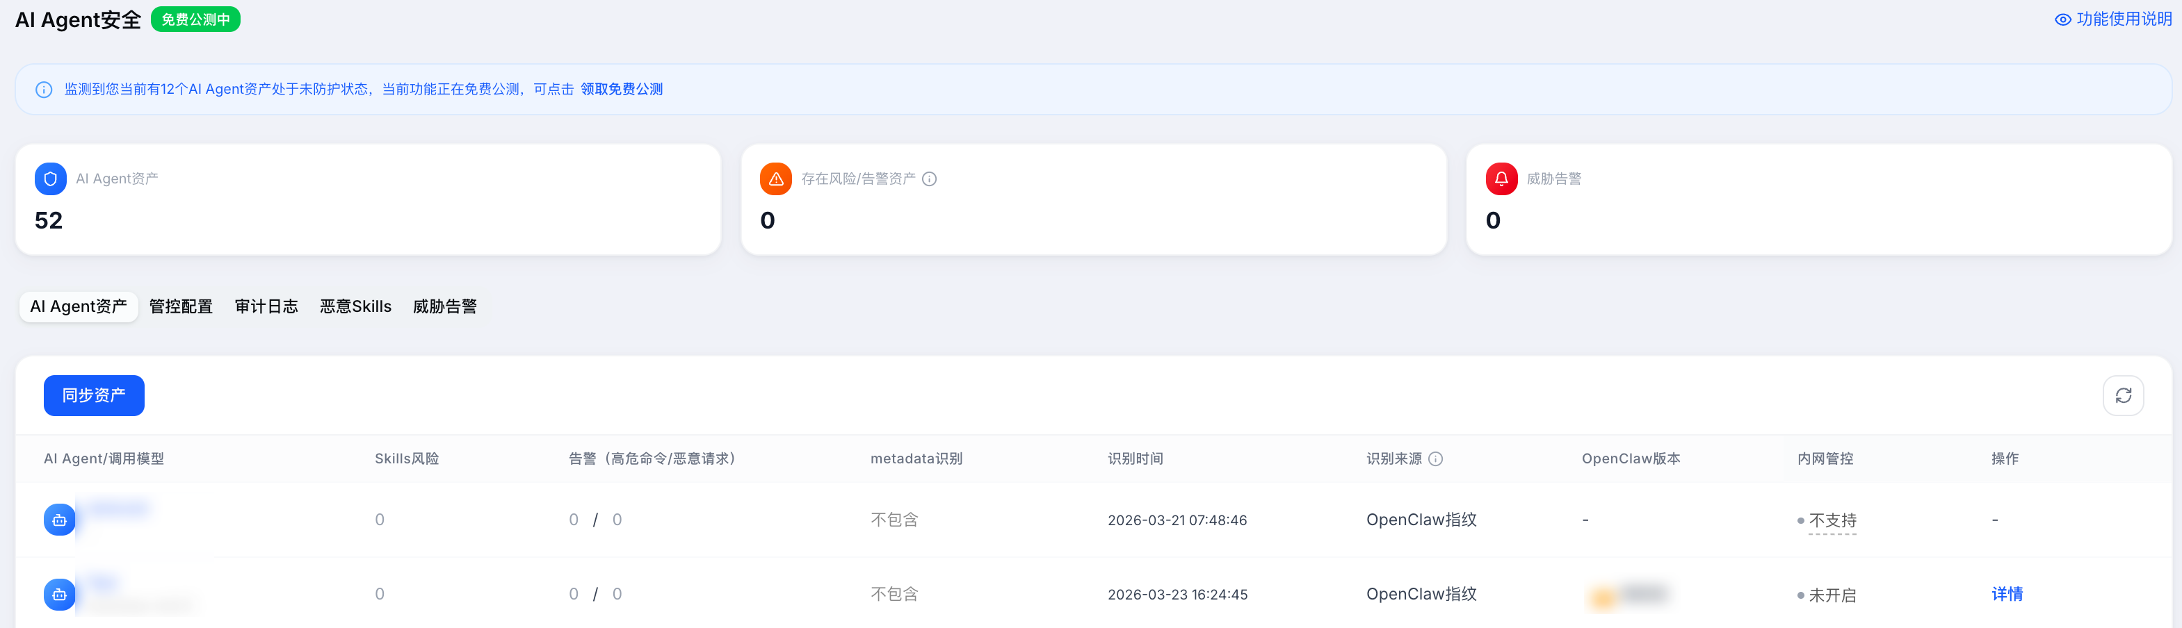Click the red bell 威胁告警 icon
Viewport: 2182px width, 628px height.
coord(1501,179)
